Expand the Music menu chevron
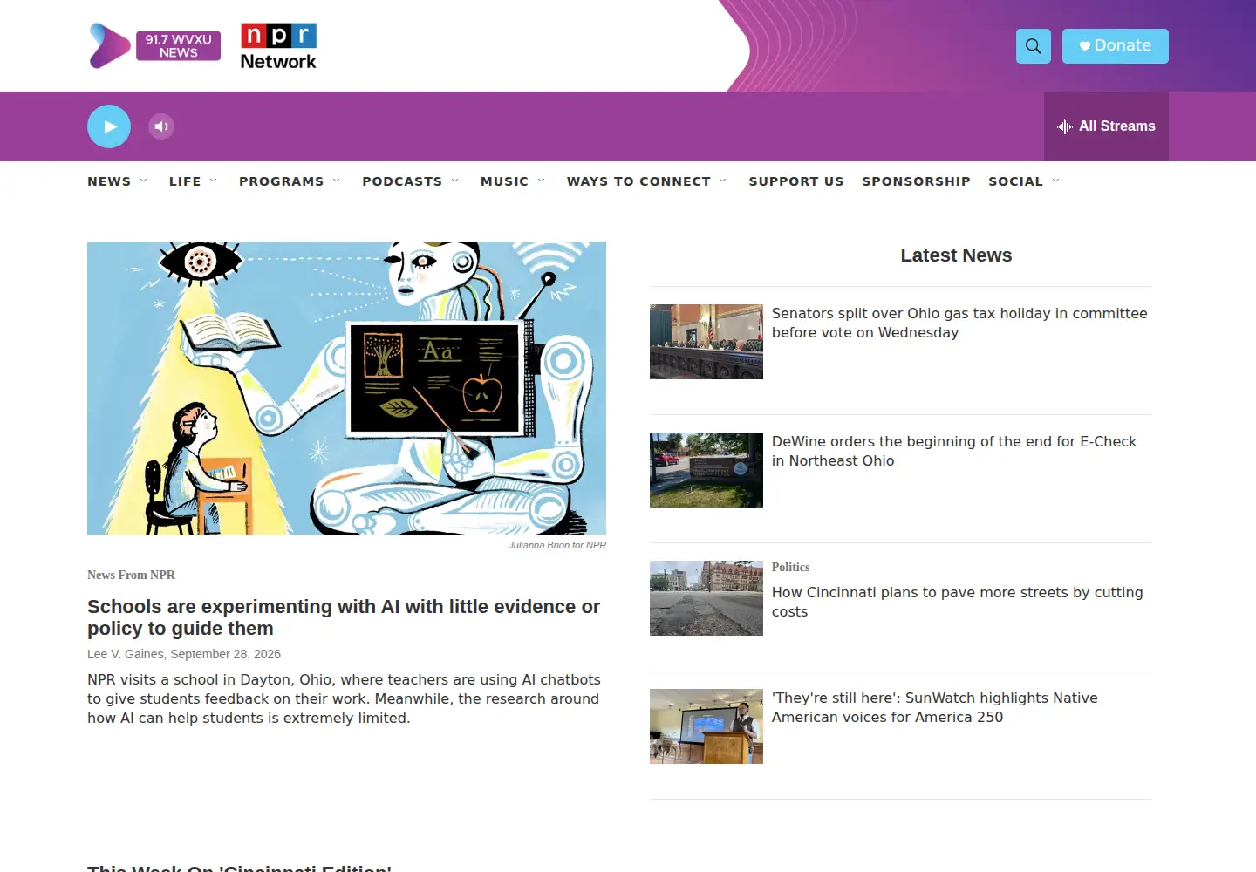The image size is (1256, 872). (542, 181)
